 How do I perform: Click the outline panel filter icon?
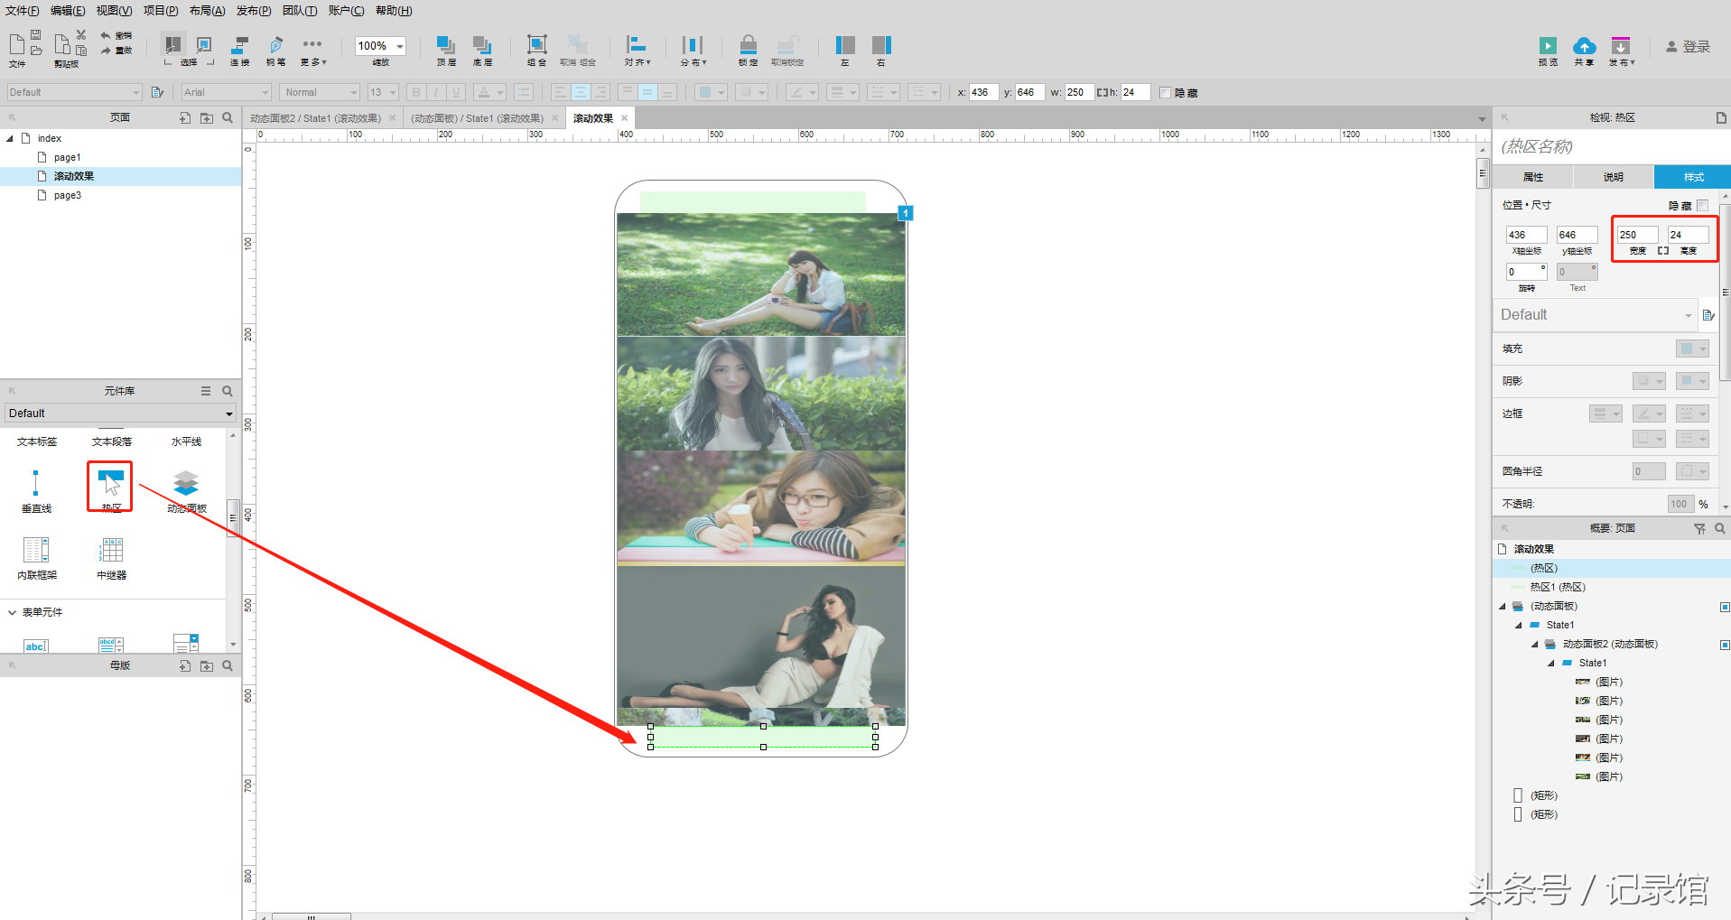pyautogui.click(x=1699, y=528)
